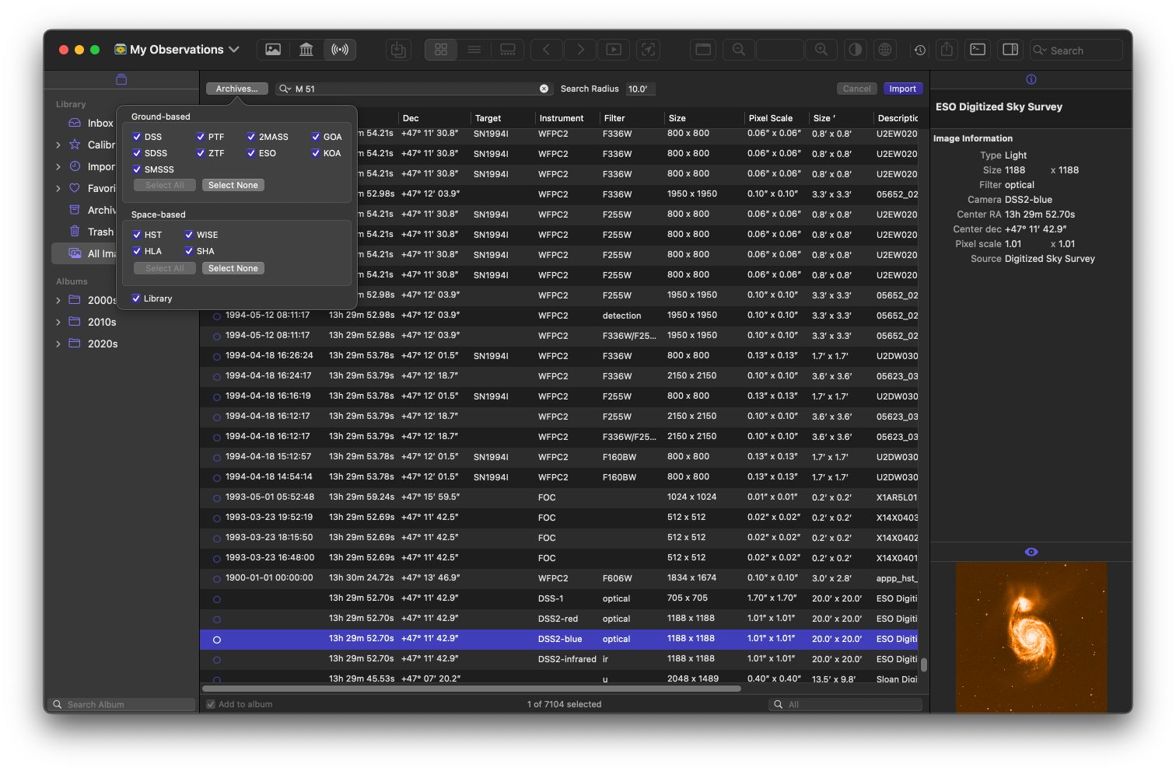1176x771 pixels.
Task: Click the info icon above inspector
Action: 1031,79
